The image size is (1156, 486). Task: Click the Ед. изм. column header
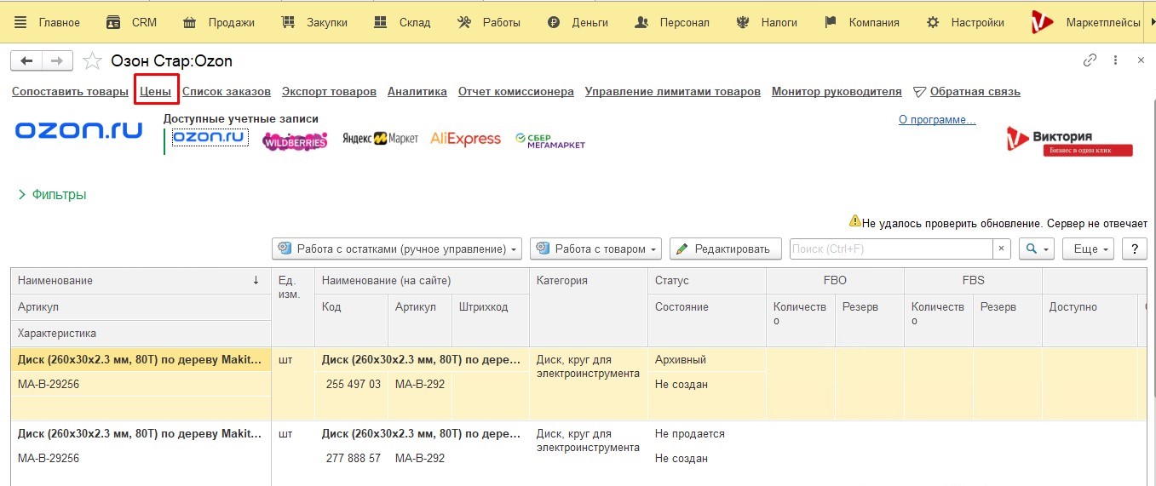[293, 307]
